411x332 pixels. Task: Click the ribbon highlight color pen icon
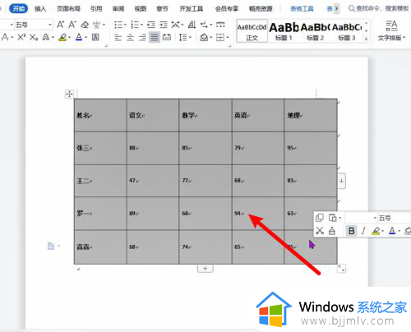coord(62,37)
